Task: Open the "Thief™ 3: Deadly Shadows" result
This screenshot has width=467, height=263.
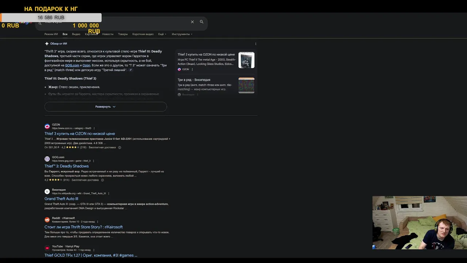Action: tap(66, 166)
